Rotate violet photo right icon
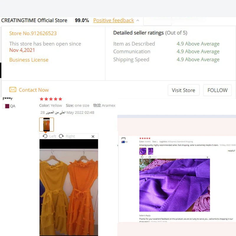236x236 pixels. click(150, 157)
